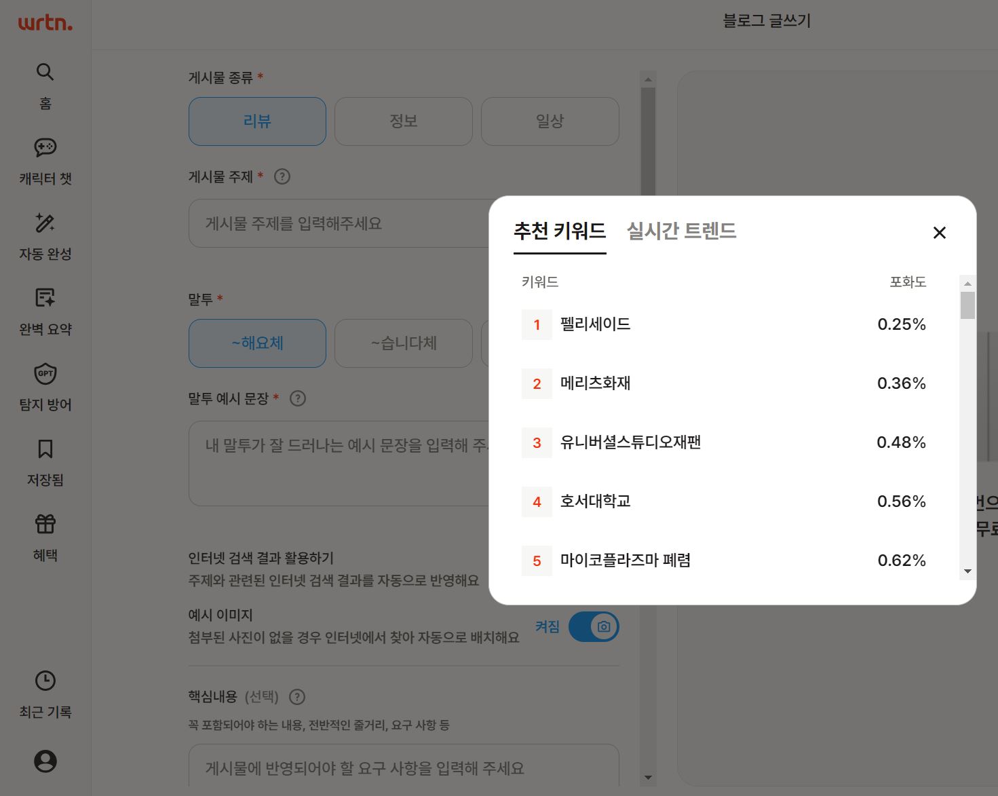Click rank number 1 badge
Viewport: 998px width, 796px height.
[x=537, y=324]
